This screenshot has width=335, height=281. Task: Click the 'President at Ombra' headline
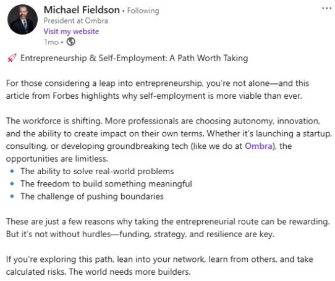pos(76,21)
